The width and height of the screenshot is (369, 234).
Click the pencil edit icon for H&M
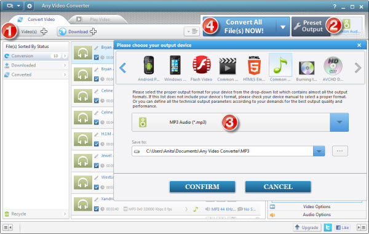tap(97, 134)
